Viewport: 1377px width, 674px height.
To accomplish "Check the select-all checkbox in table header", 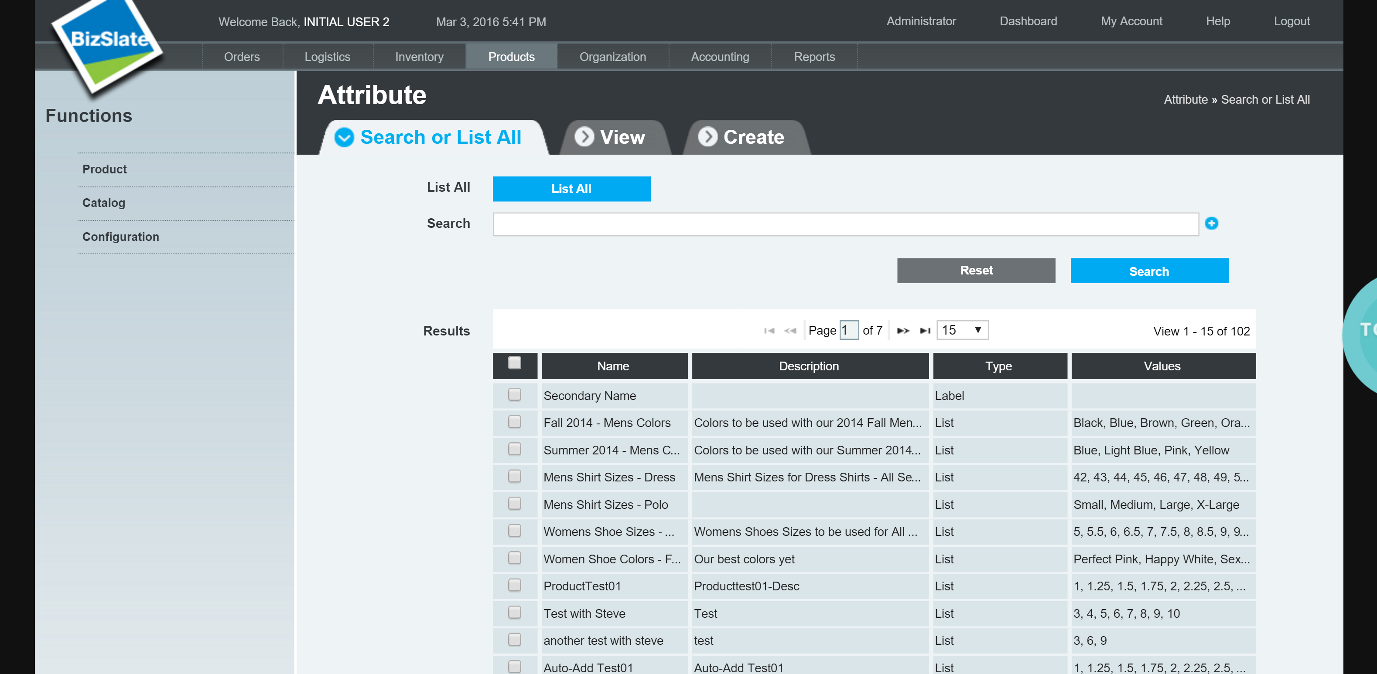I will 514,363.
